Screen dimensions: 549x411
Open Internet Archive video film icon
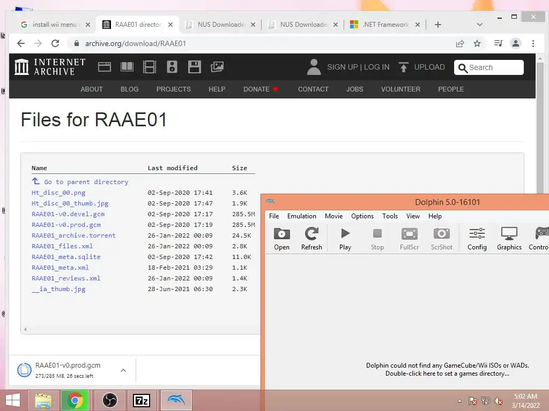pos(150,67)
